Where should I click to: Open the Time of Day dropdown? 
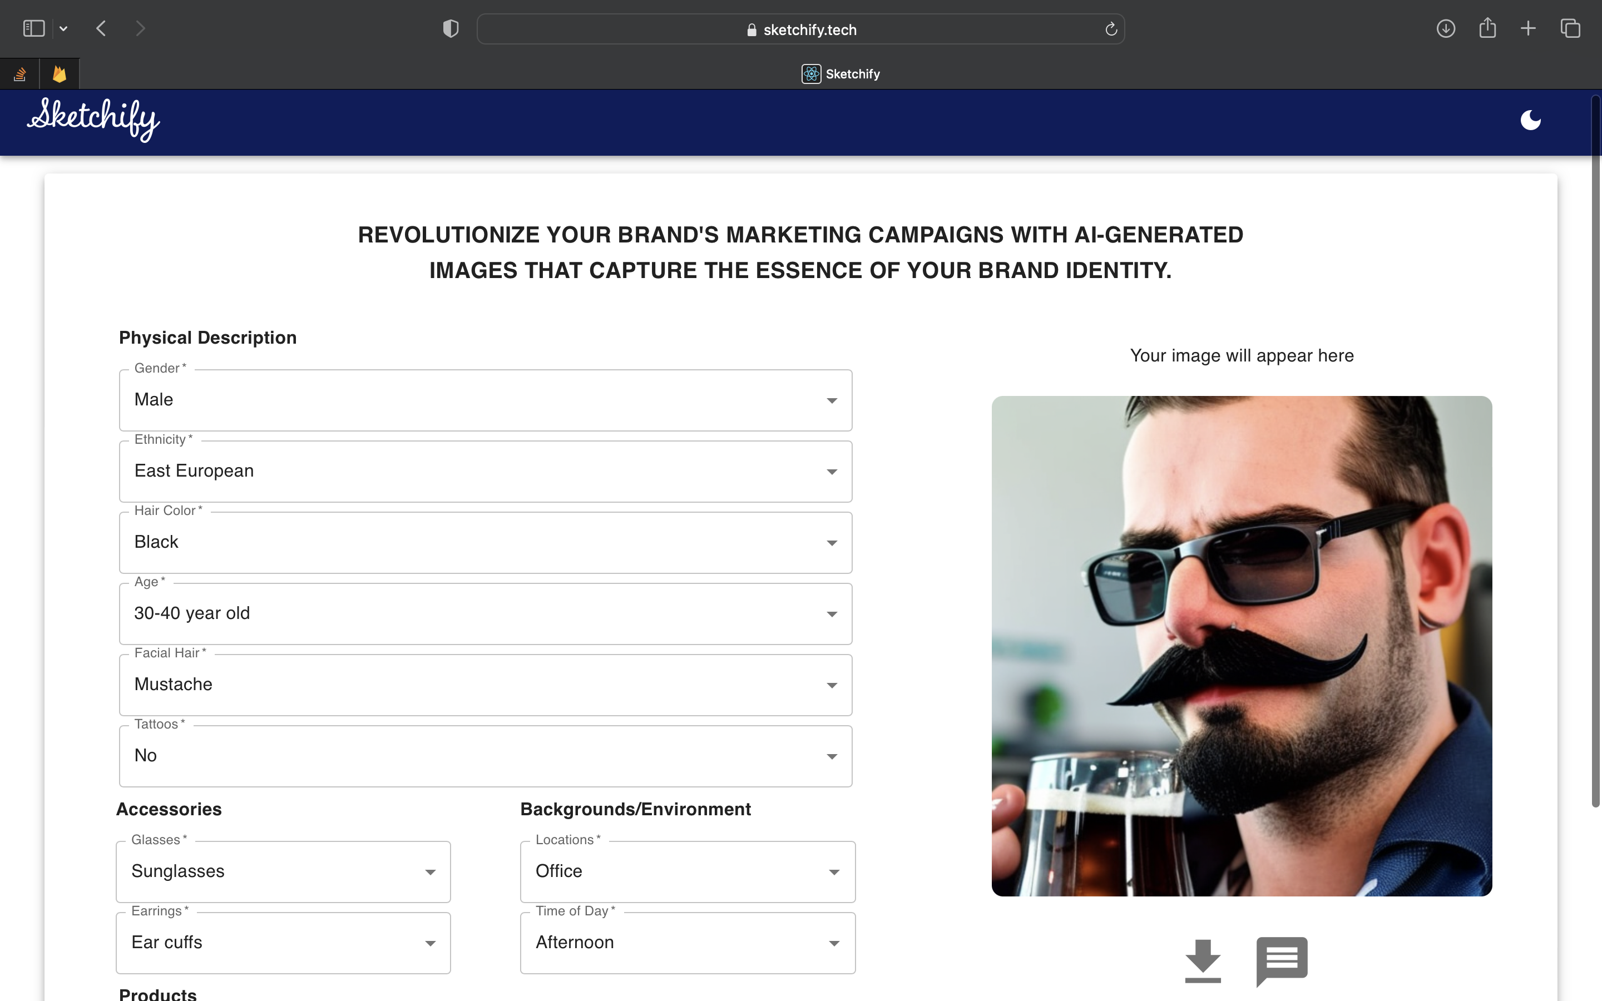pos(687,943)
